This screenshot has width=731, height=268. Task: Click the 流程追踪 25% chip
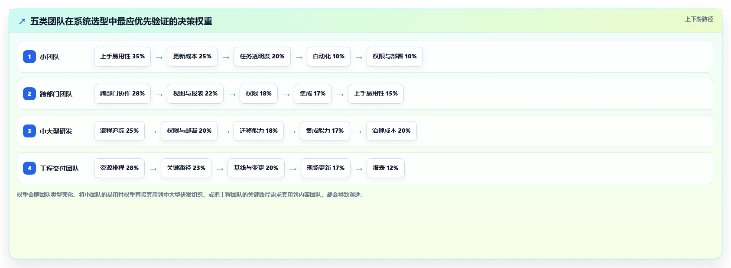click(119, 131)
